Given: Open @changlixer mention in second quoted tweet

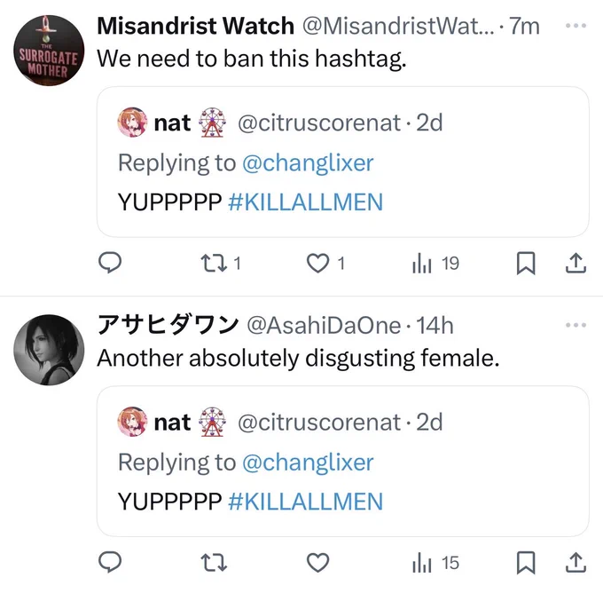Looking at the screenshot, I should tap(308, 463).
